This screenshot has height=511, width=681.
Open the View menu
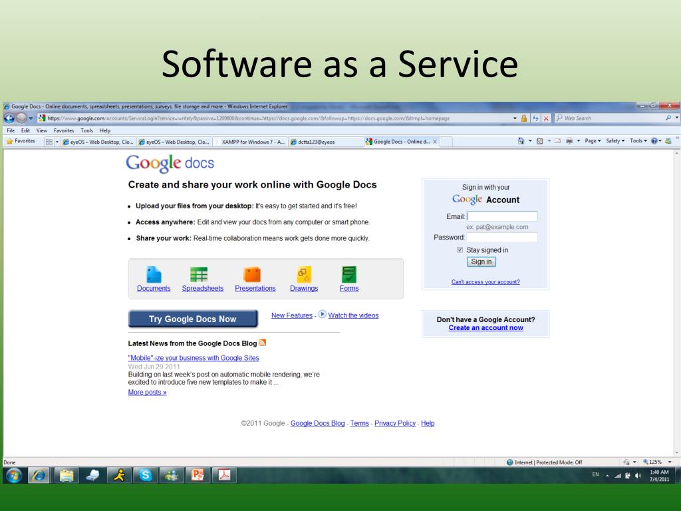pyautogui.click(x=42, y=130)
